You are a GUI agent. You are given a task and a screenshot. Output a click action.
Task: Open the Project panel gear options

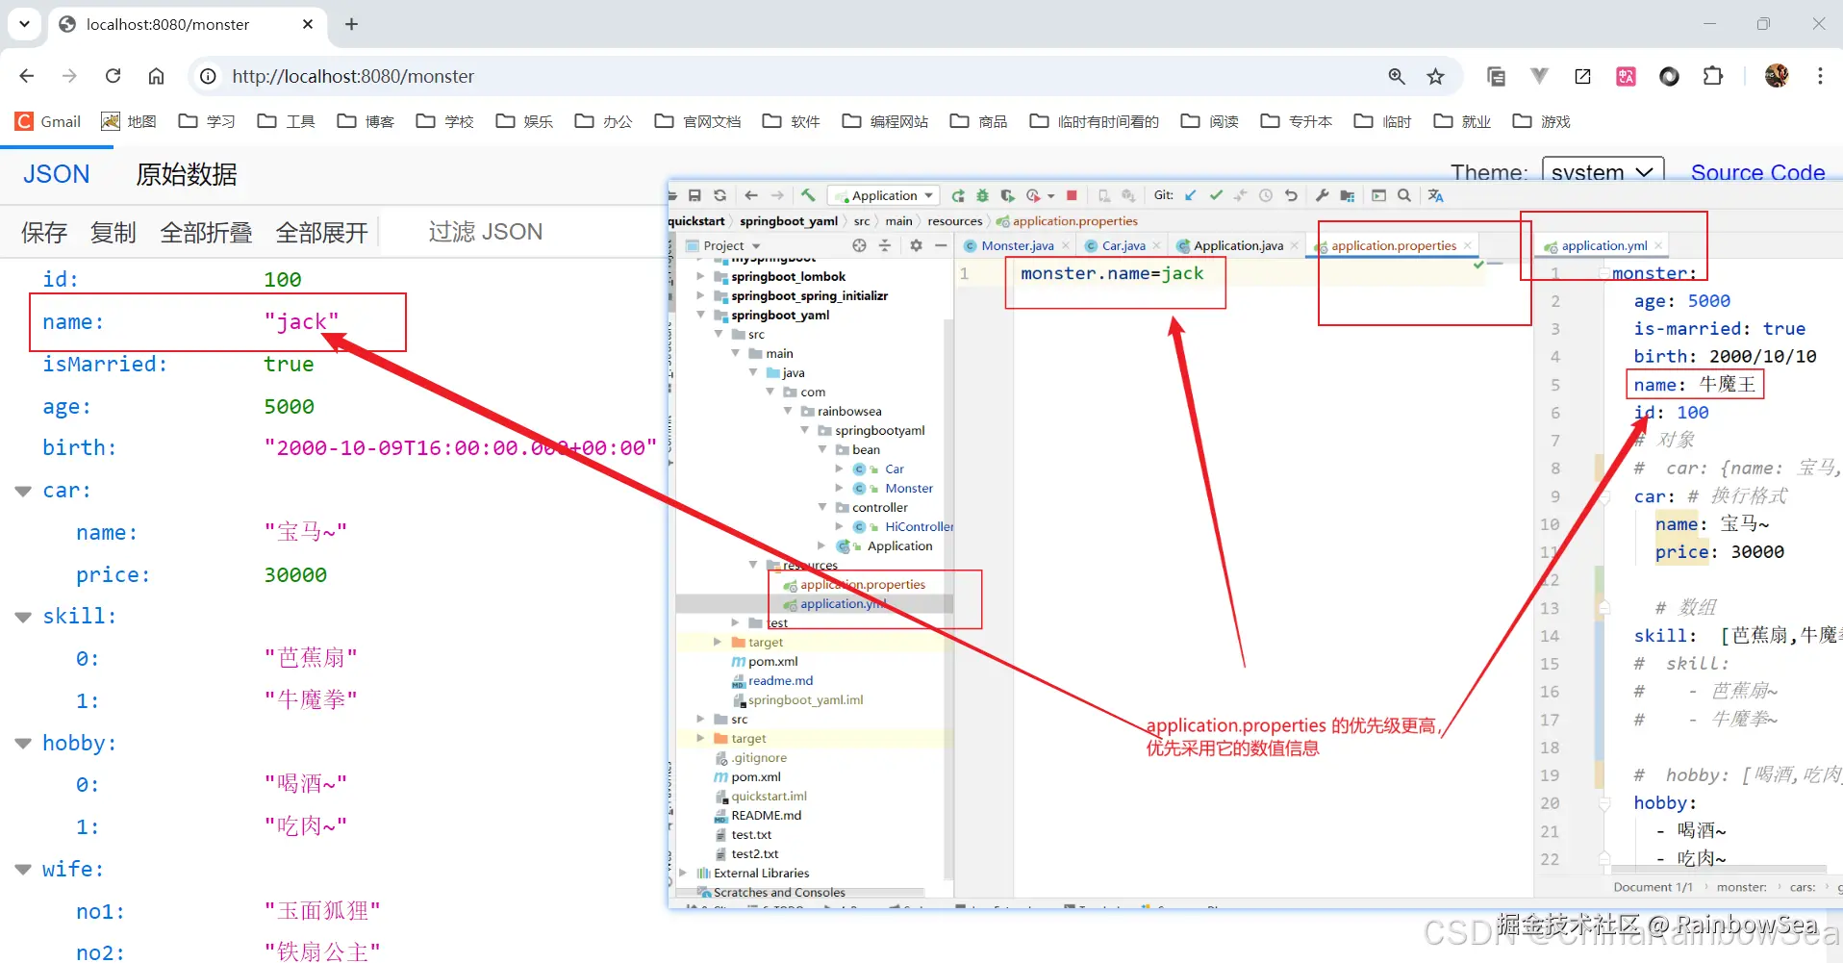[916, 245]
